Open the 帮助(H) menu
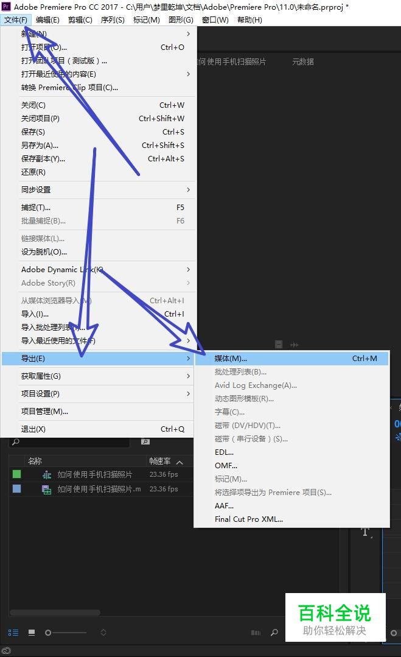 (x=249, y=19)
